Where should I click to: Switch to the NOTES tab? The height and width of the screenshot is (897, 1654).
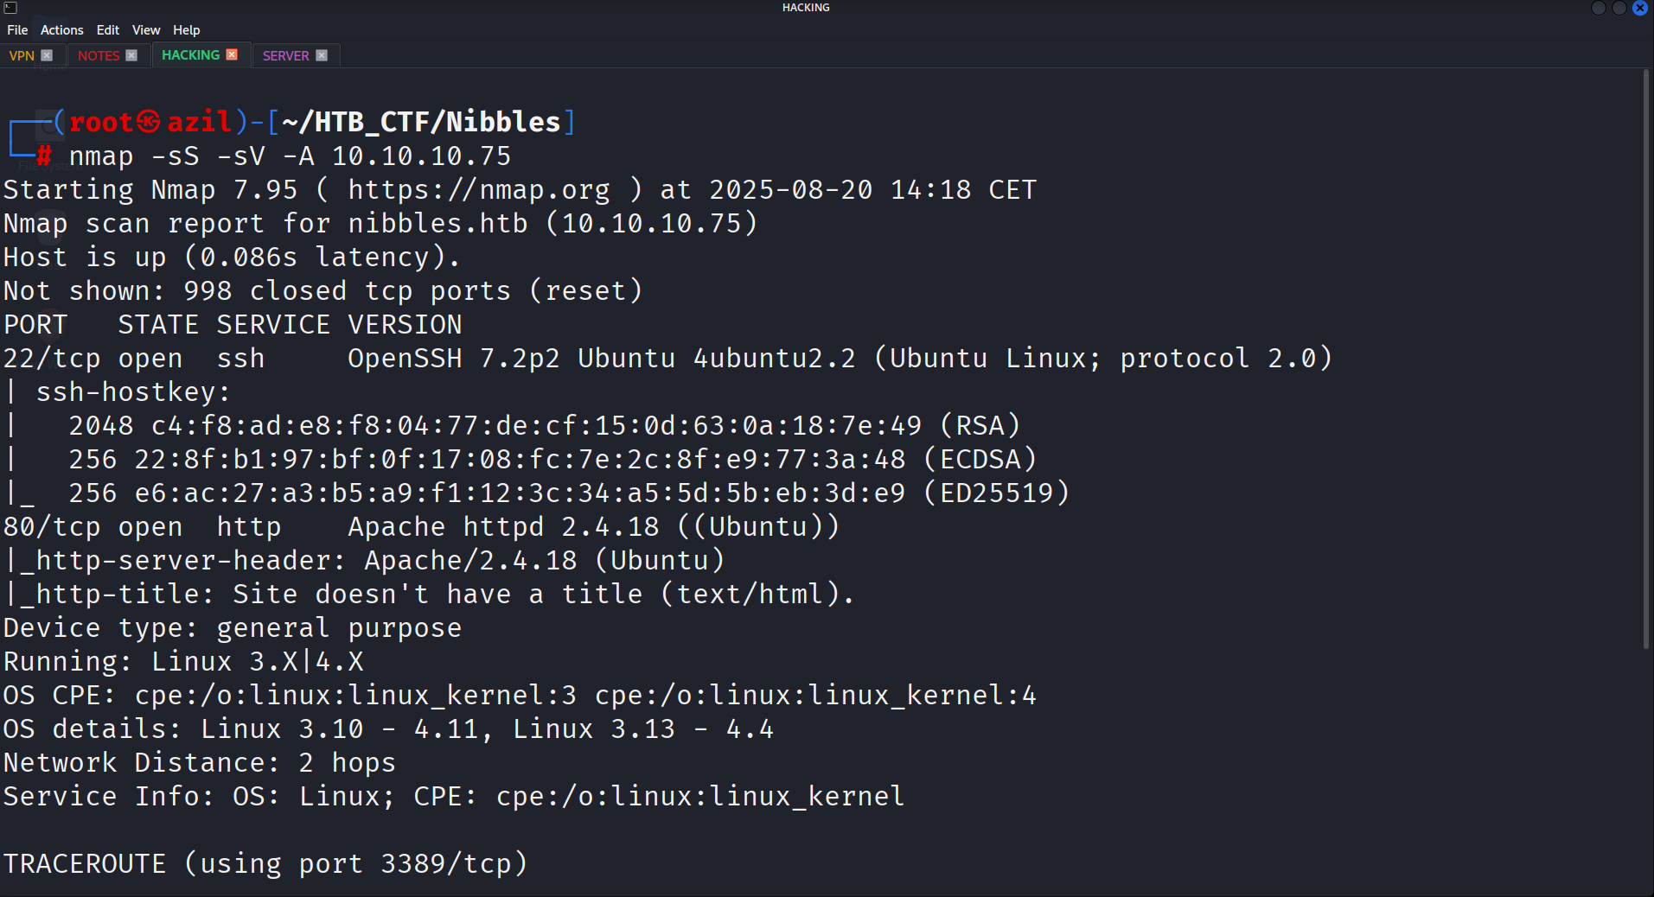[99, 55]
